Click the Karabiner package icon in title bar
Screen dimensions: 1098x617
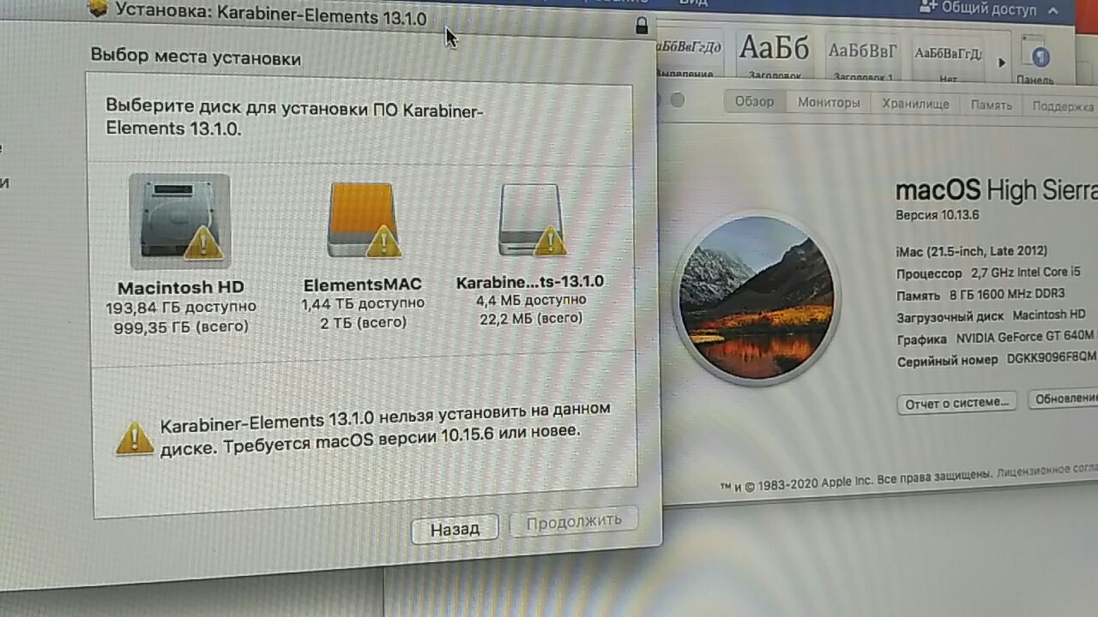99,9
